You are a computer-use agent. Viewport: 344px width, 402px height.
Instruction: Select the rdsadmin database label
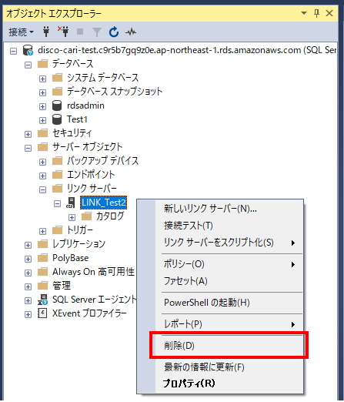pyautogui.click(x=85, y=106)
